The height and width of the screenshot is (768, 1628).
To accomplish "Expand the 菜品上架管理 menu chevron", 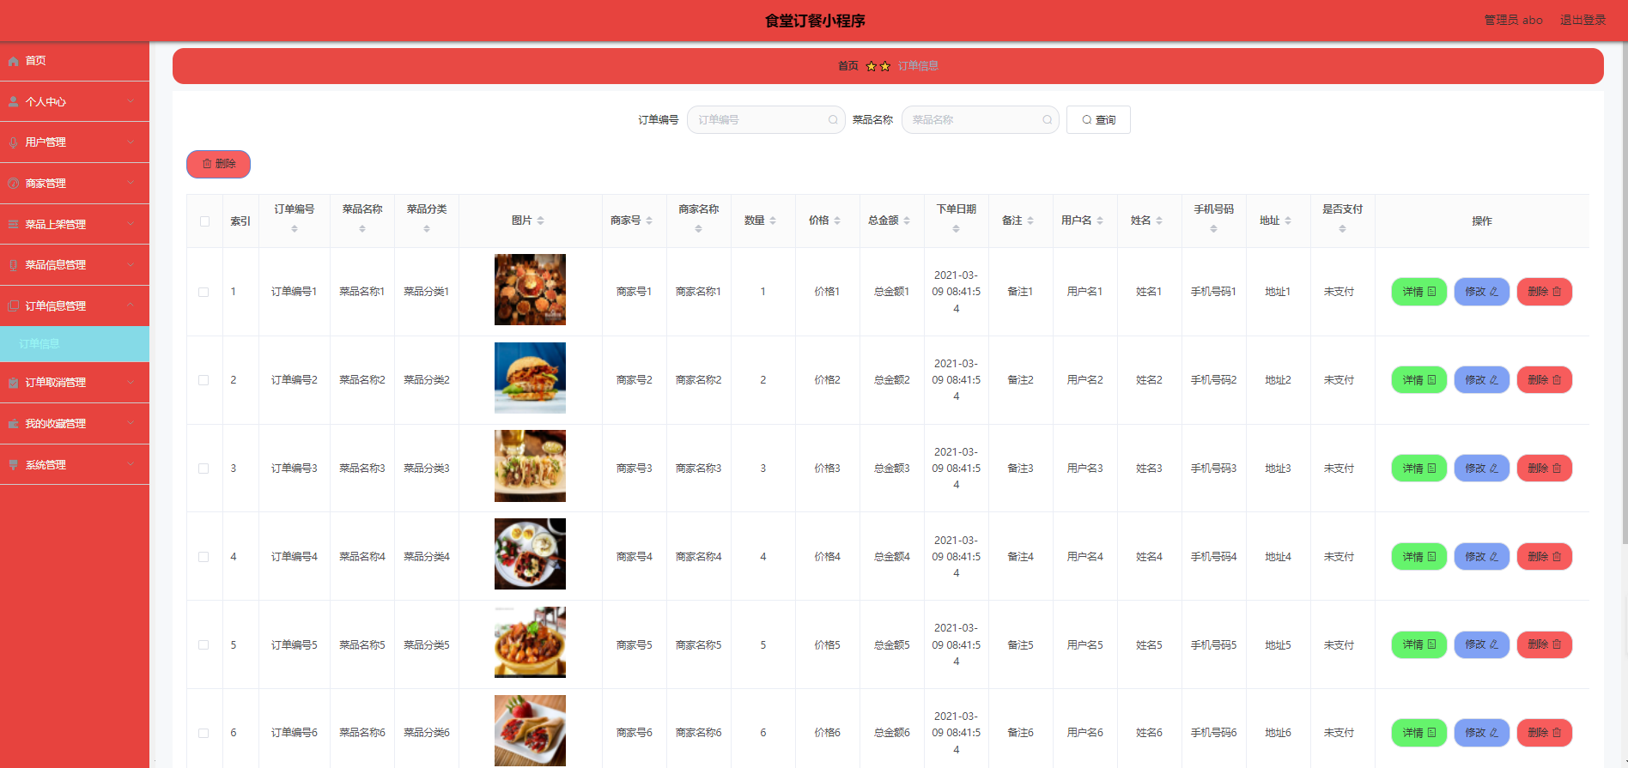I will (131, 224).
